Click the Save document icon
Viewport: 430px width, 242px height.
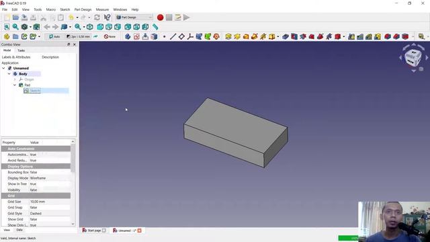tap(24, 17)
